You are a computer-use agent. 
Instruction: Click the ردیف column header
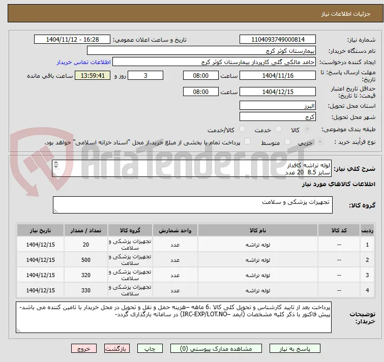(x=367, y=230)
